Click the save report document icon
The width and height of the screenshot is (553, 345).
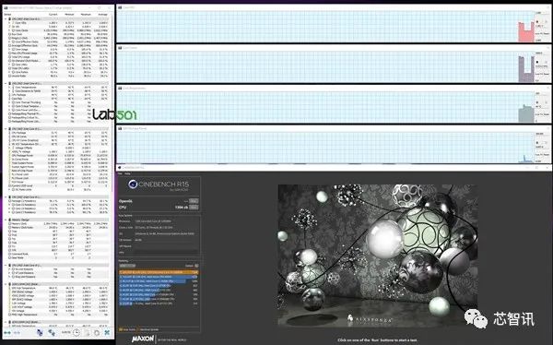tap(87, 333)
